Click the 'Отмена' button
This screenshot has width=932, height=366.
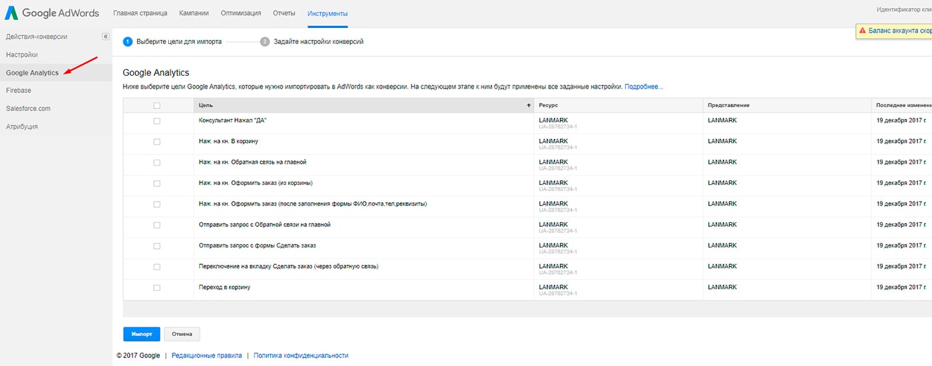point(182,333)
